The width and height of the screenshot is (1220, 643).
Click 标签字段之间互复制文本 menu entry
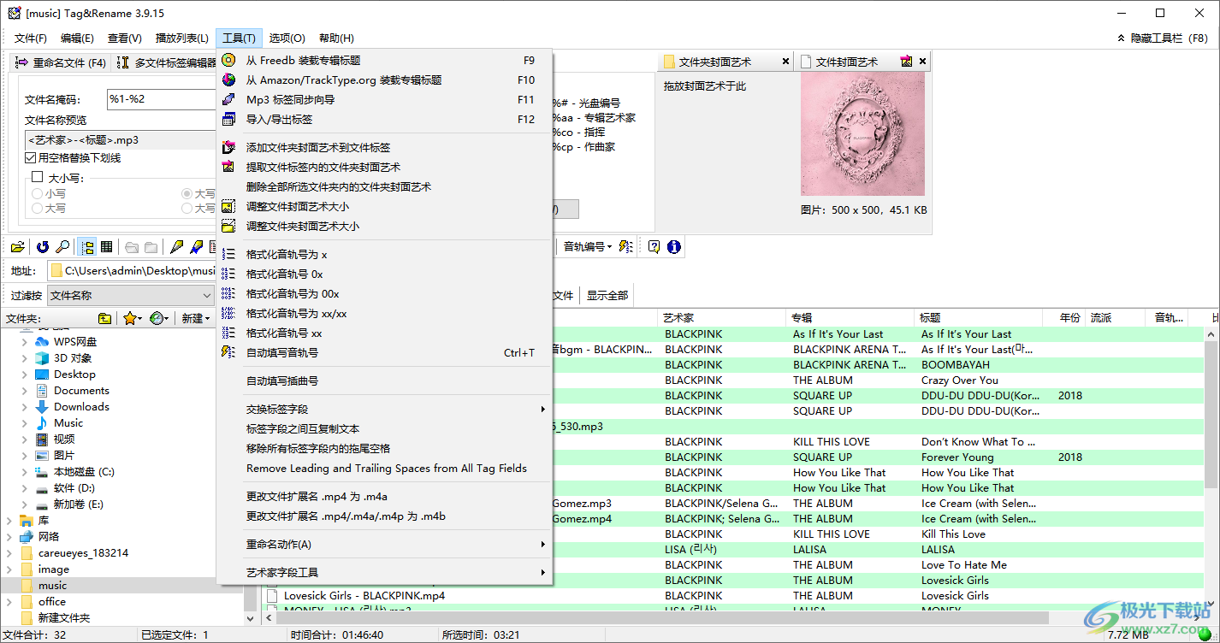pos(385,428)
